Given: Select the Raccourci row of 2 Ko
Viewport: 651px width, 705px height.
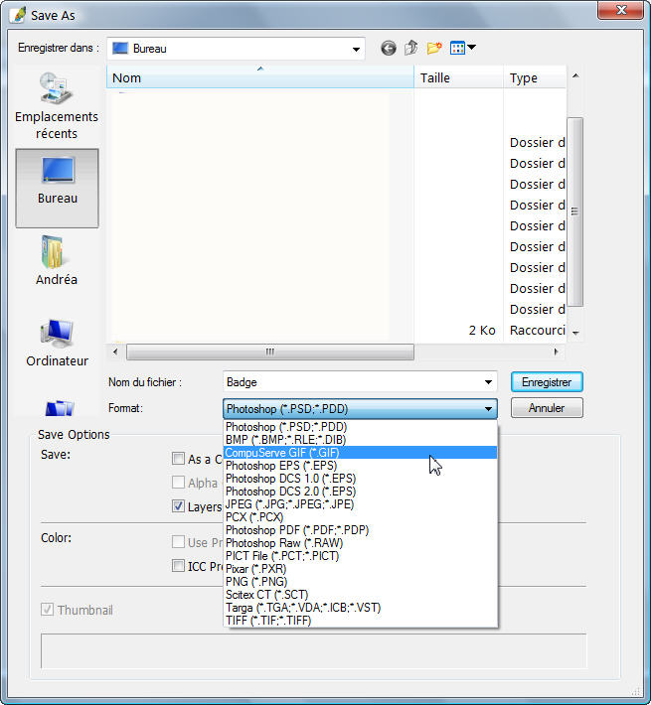Looking at the screenshot, I should 337,331.
